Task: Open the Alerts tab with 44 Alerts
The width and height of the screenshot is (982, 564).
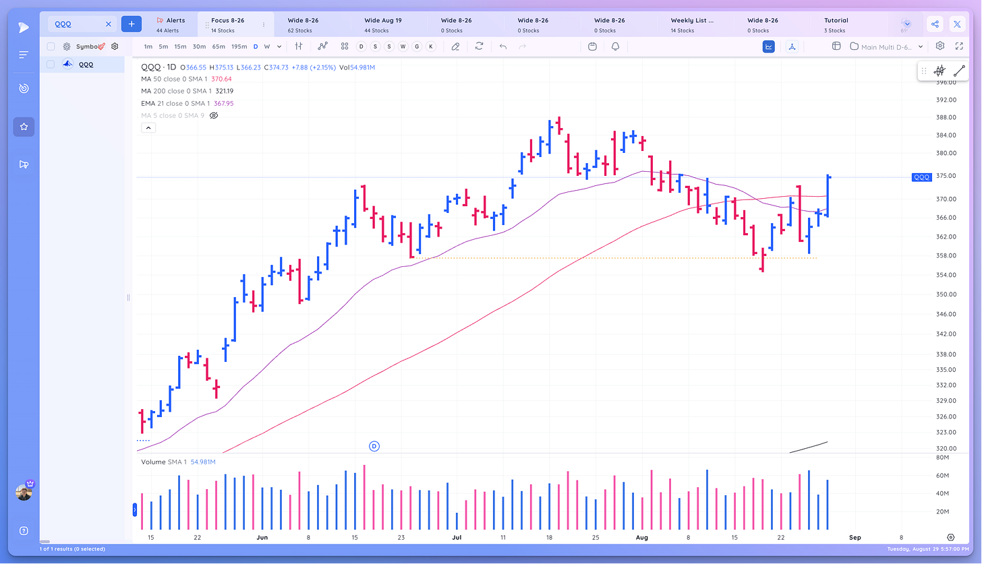Action: [x=171, y=25]
